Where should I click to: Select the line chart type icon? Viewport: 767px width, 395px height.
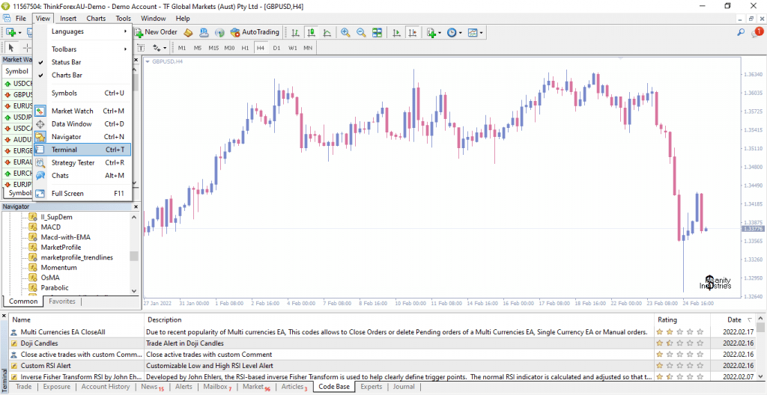click(326, 33)
